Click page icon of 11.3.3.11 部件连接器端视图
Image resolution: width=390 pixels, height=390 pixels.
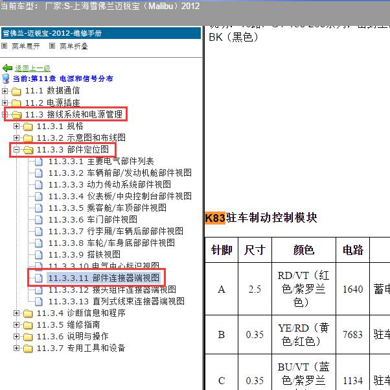(x=39, y=278)
